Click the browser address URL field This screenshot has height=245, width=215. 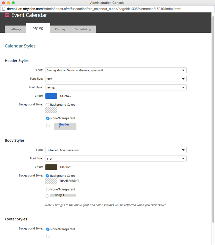(108, 9)
